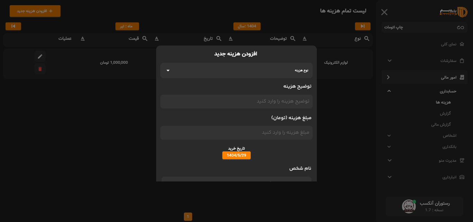473x222 pixels.
Task: Select هزینه ها in the sidebar
Action: [443, 102]
